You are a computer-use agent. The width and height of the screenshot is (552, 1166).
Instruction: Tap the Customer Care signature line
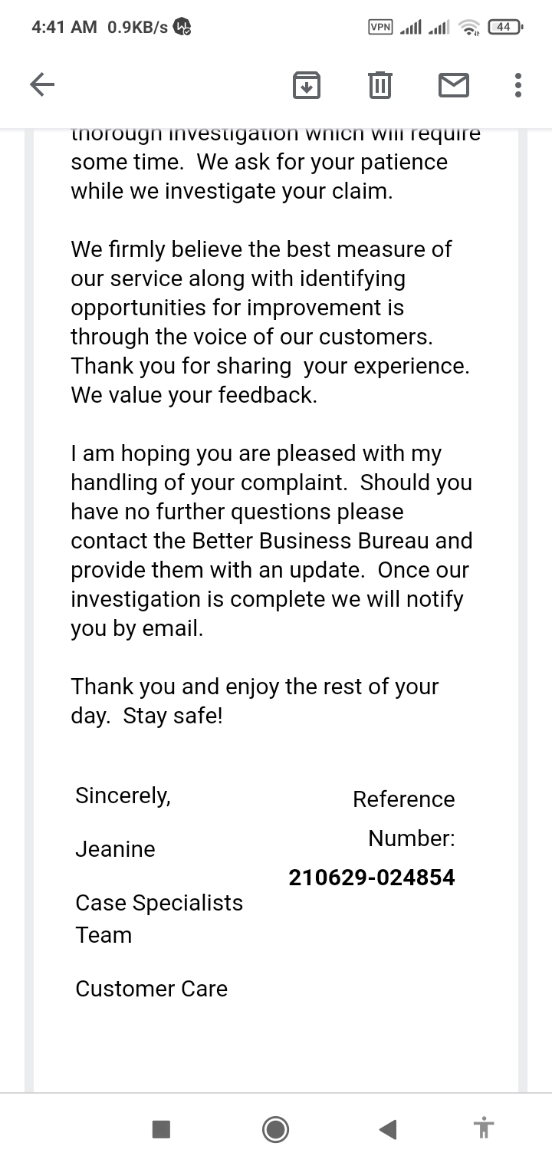151,989
